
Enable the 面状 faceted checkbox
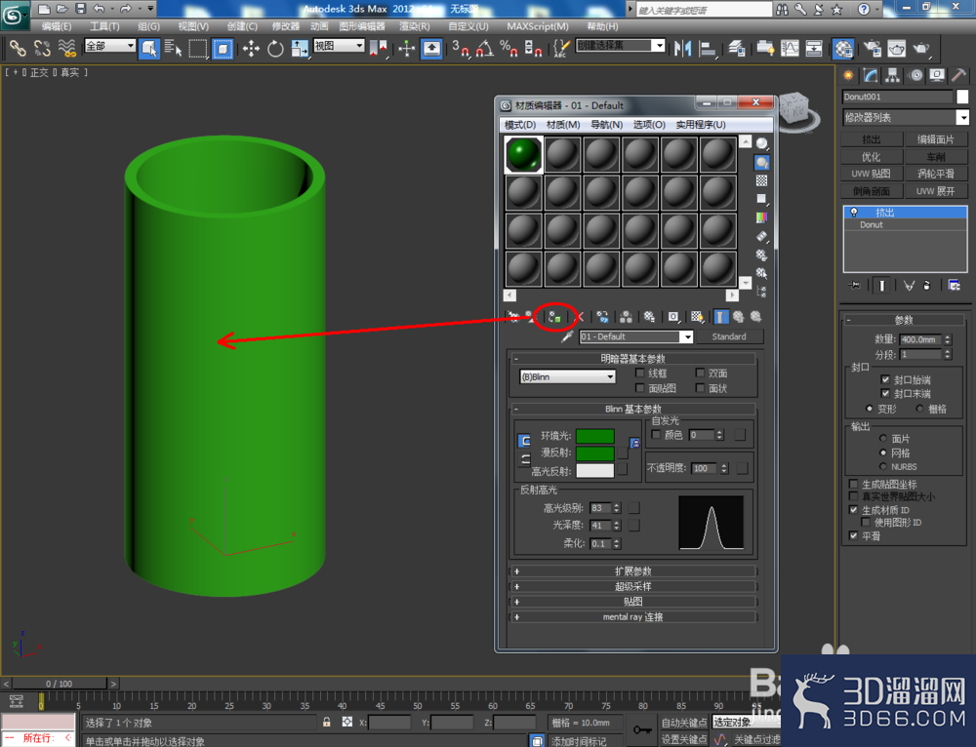700,388
